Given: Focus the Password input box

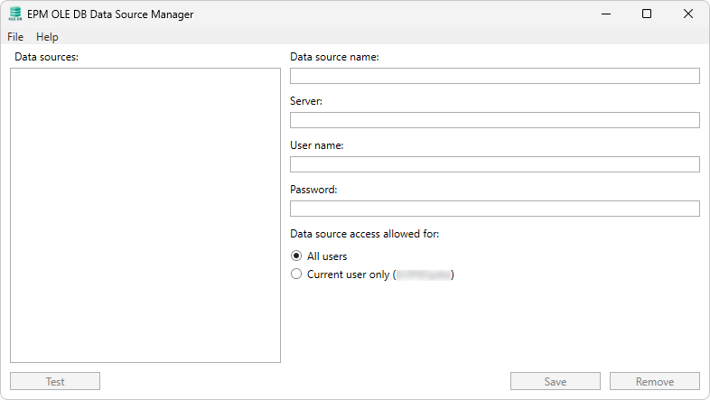Looking at the screenshot, I should pyautogui.click(x=494, y=209).
